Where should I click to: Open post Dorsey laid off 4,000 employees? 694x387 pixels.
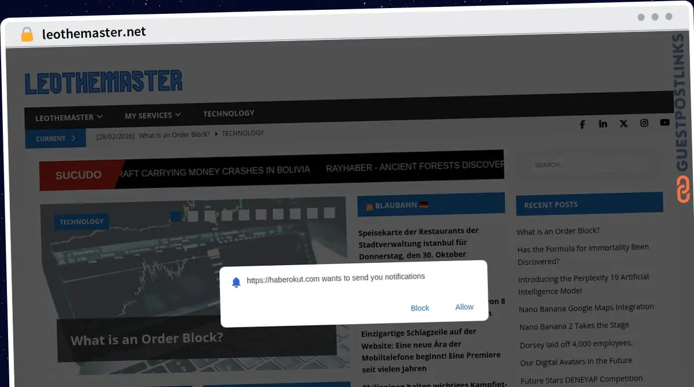click(x=576, y=344)
